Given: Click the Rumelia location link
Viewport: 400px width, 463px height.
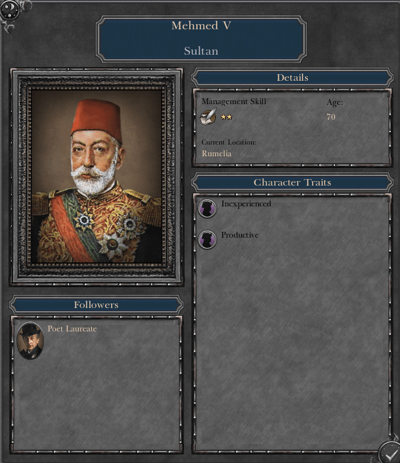Looking at the screenshot, I should [x=217, y=154].
